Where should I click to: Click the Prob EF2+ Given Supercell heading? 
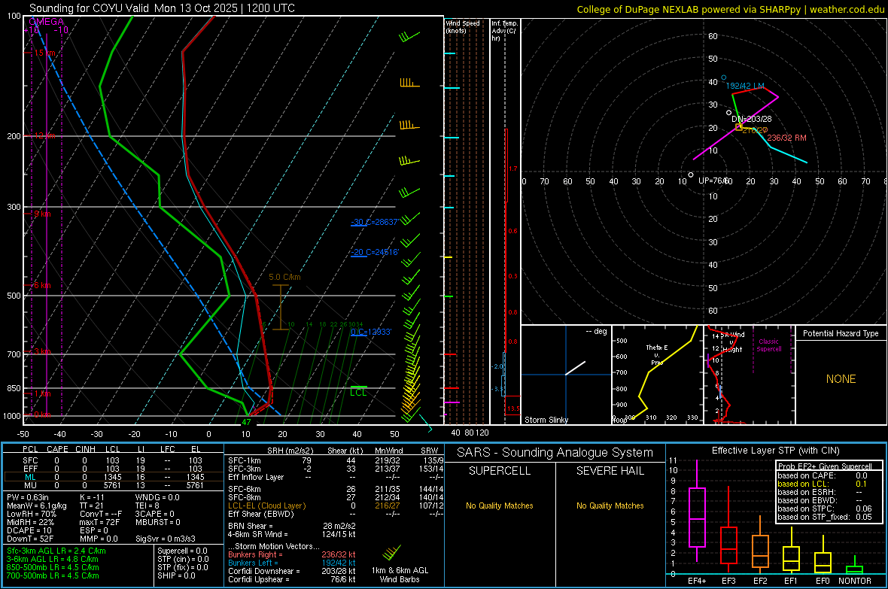point(825,466)
